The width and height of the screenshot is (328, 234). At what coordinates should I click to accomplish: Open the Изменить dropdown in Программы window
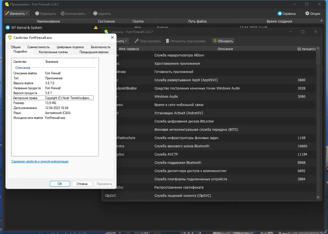click(17, 13)
